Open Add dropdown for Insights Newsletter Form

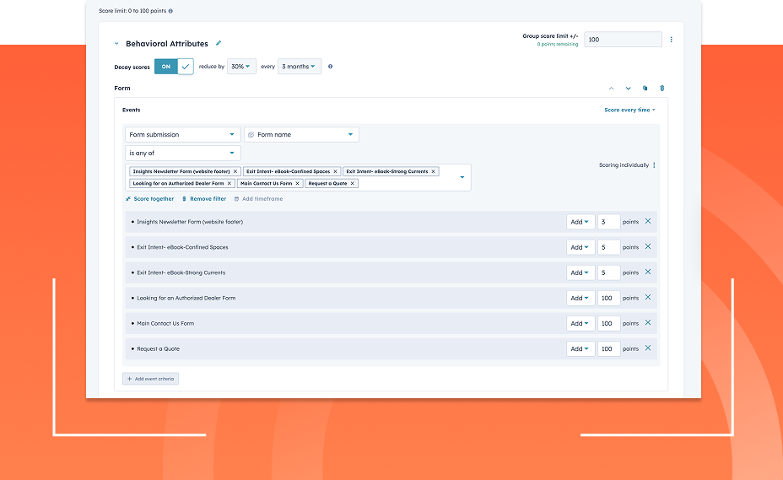pos(580,222)
